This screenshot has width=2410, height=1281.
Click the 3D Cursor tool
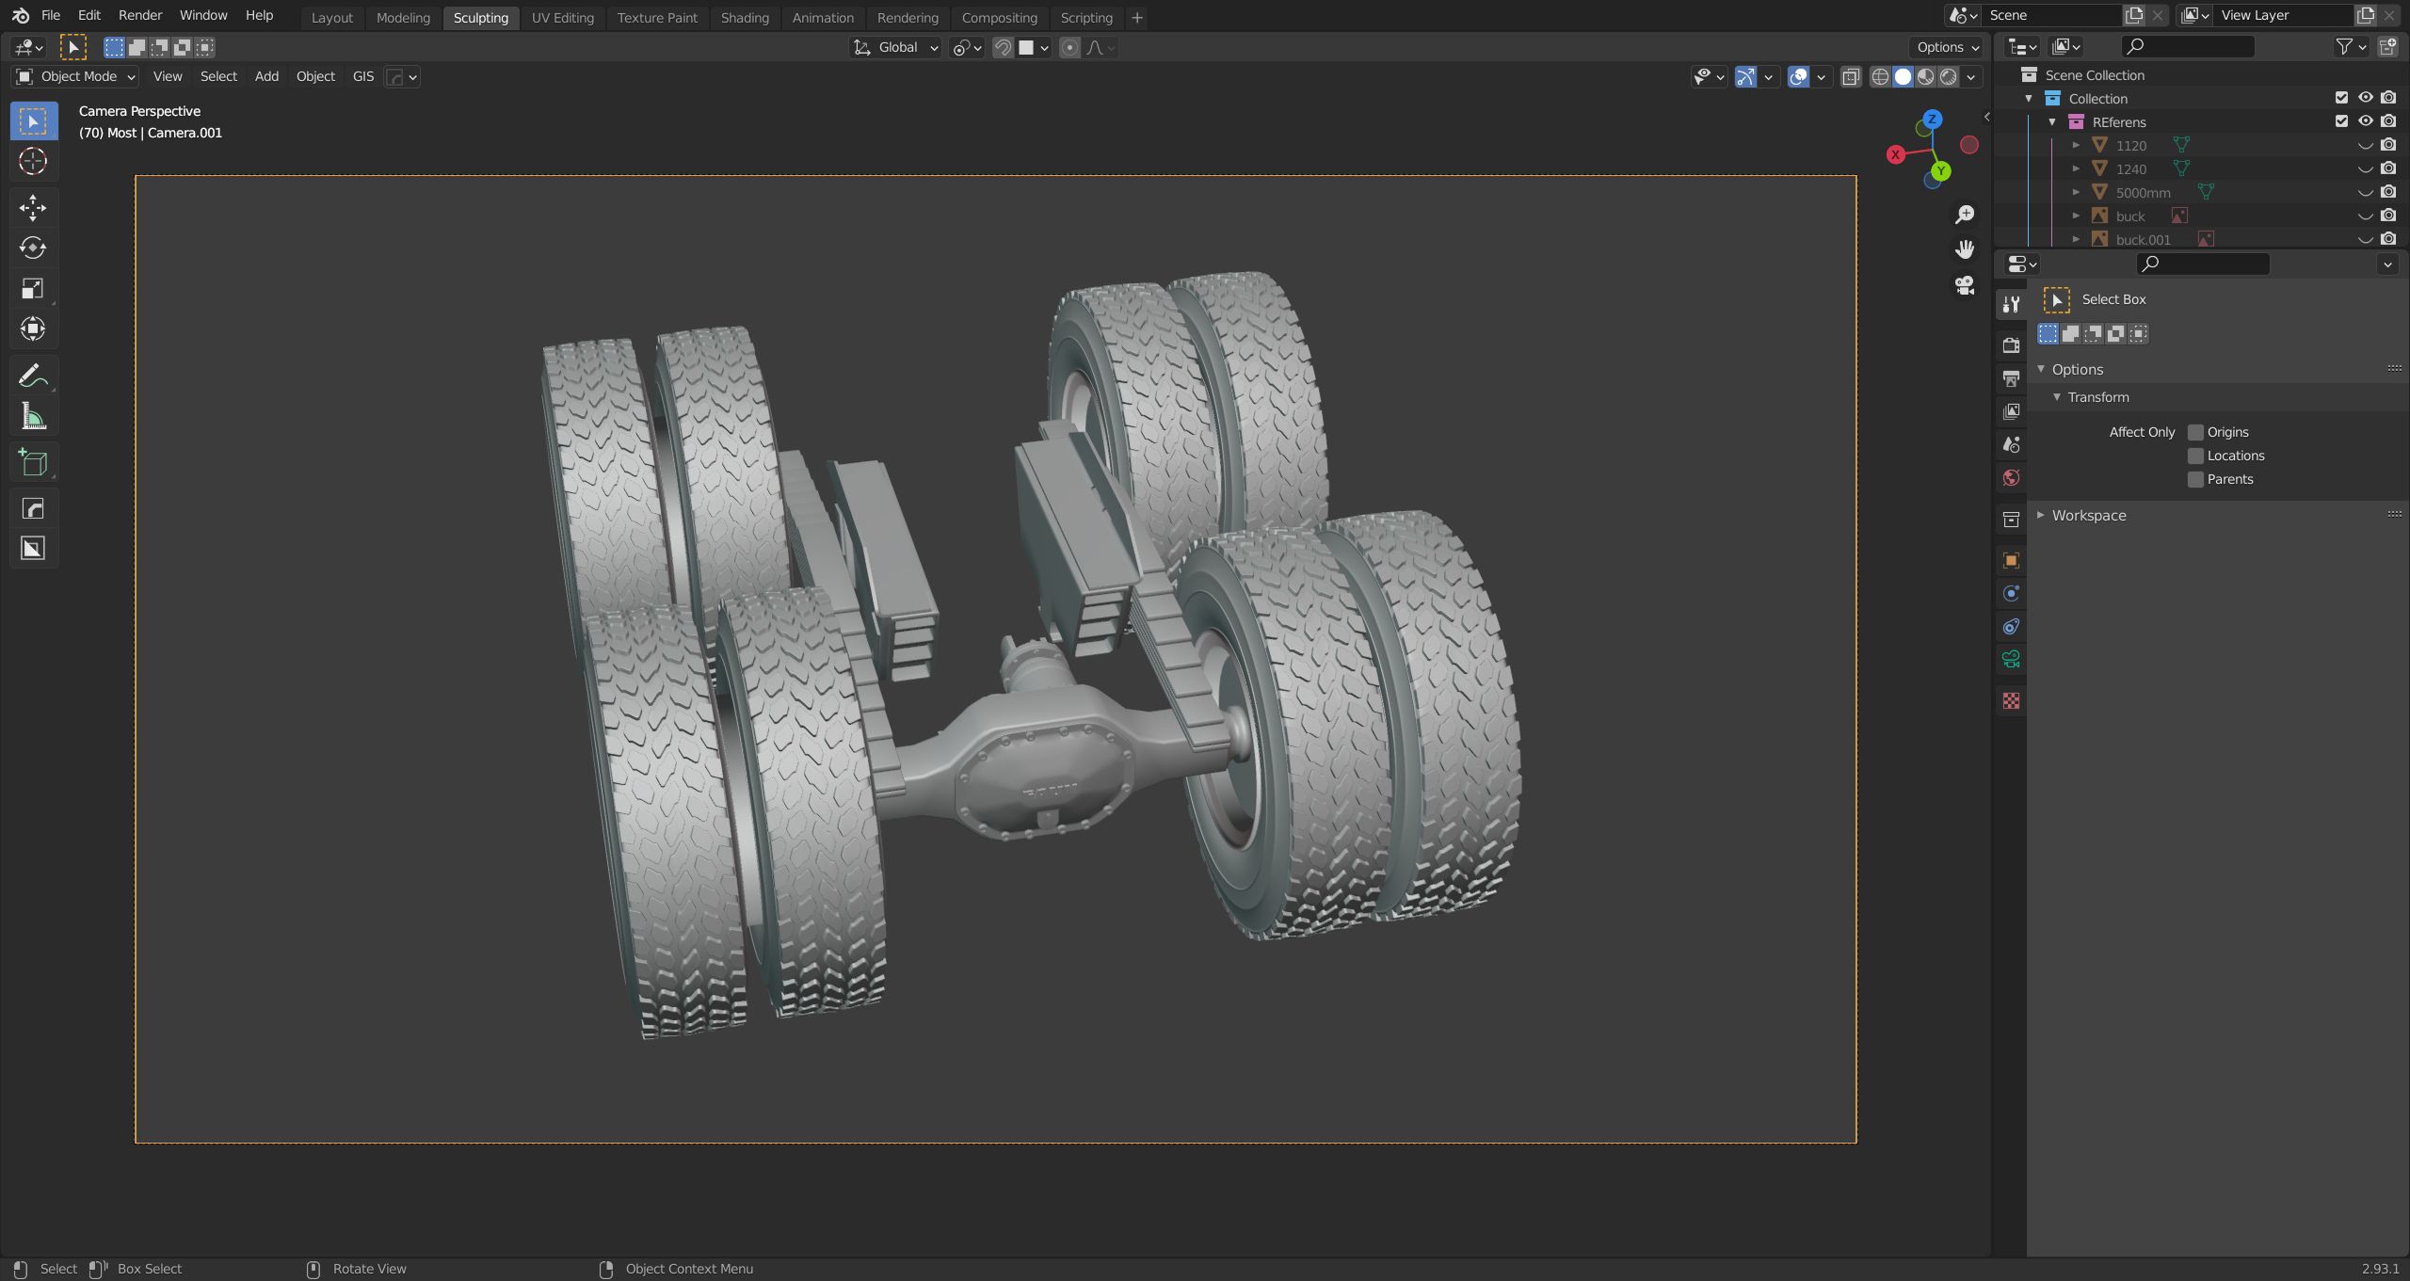(x=33, y=162)
